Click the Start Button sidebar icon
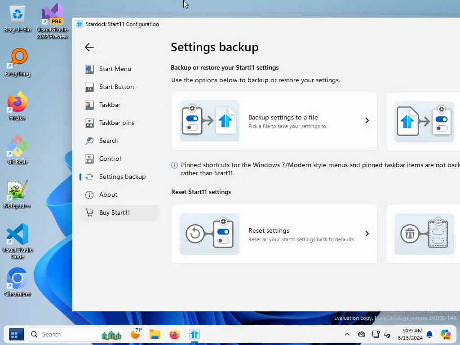460x345 pixels. (x=89, y=87)
